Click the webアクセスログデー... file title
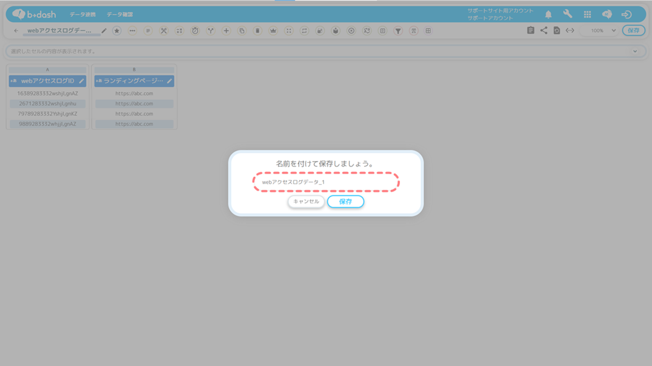The image size is (652, 366). [59, 31]
